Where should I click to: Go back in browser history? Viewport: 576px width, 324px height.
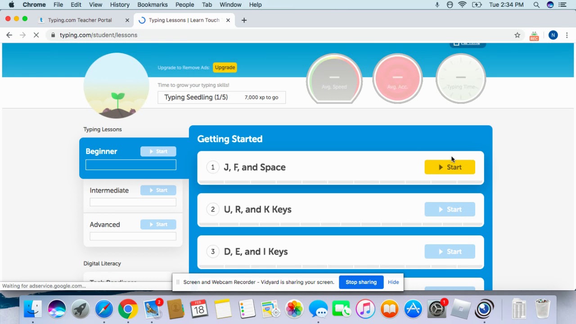pyautogui.click(x=9, y=35)
